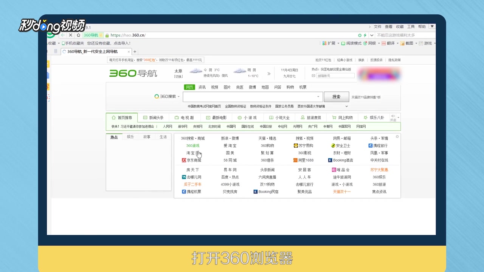Switch to 网上购物 tab
The height and width of the screenshot is (272, 484).
pyautogui.click(x=342, y=117)
